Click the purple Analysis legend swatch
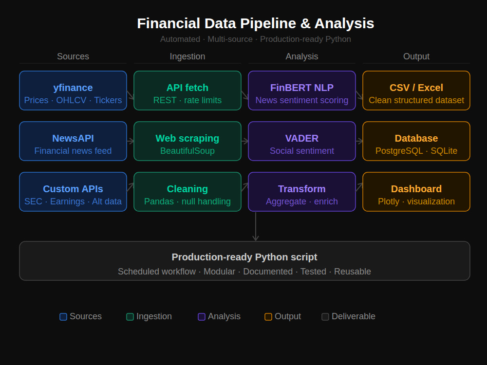Viewport: 487px width, 365px height. point(202,317)
